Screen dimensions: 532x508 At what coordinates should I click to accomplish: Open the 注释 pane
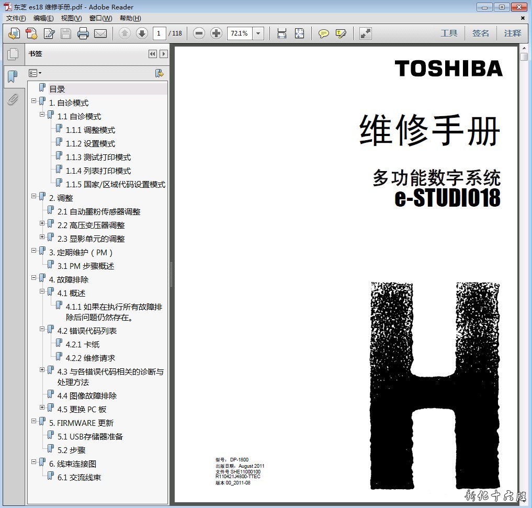pyautogui.click(x=513, y=33)
